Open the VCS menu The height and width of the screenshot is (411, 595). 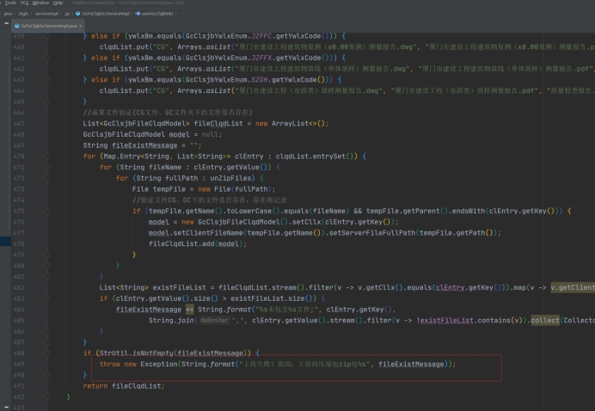point(27,3)
